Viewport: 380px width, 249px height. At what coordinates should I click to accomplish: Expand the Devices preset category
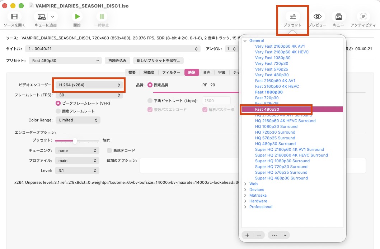(245, 190)
